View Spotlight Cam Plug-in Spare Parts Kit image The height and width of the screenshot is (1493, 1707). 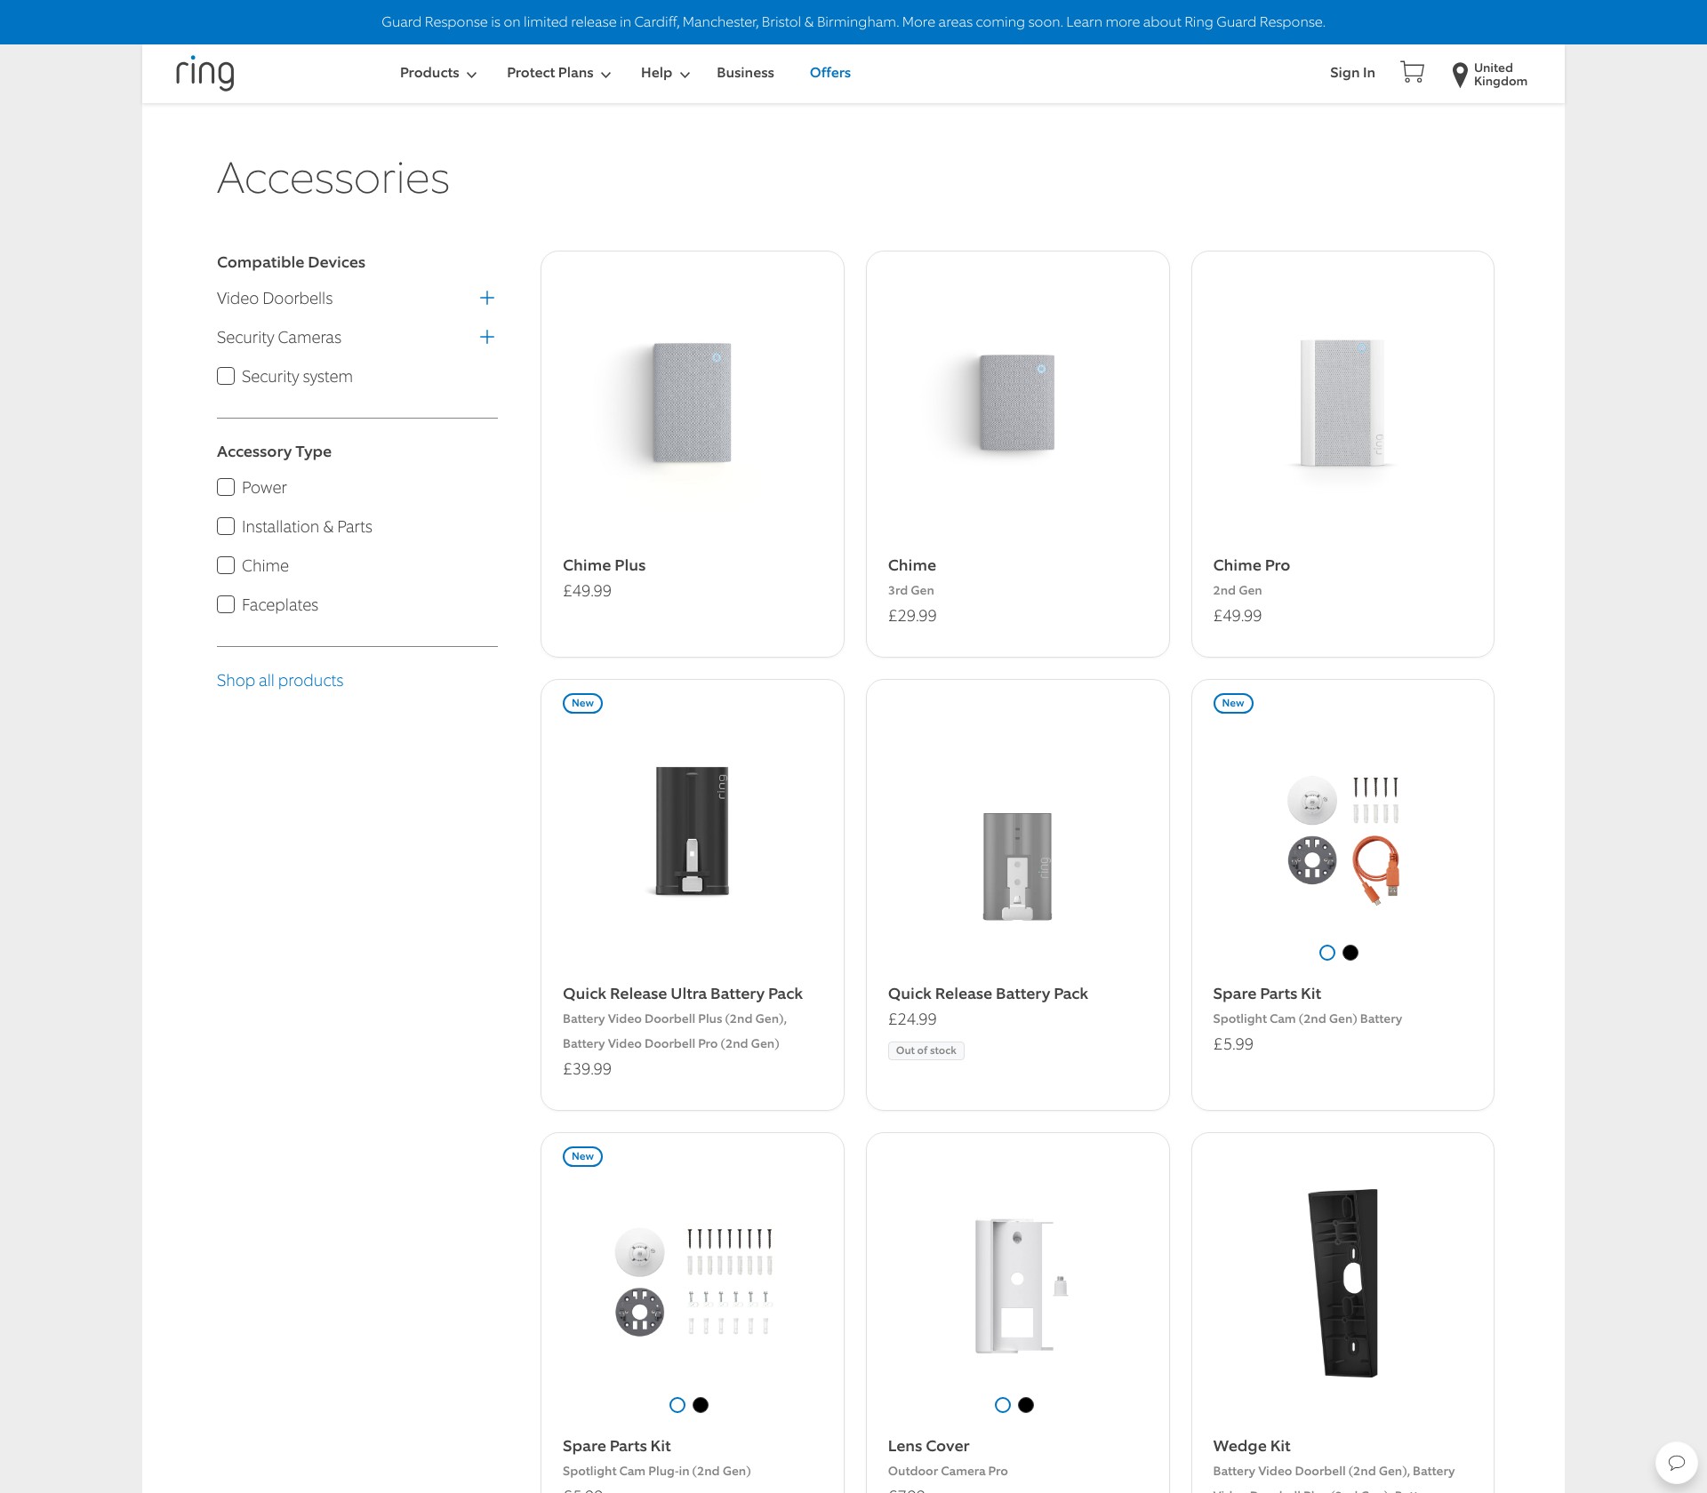693,1282
